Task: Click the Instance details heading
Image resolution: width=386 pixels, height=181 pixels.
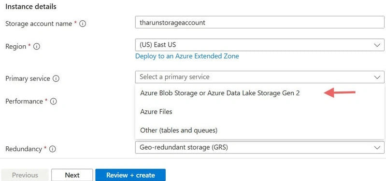Action: point(31,7)
